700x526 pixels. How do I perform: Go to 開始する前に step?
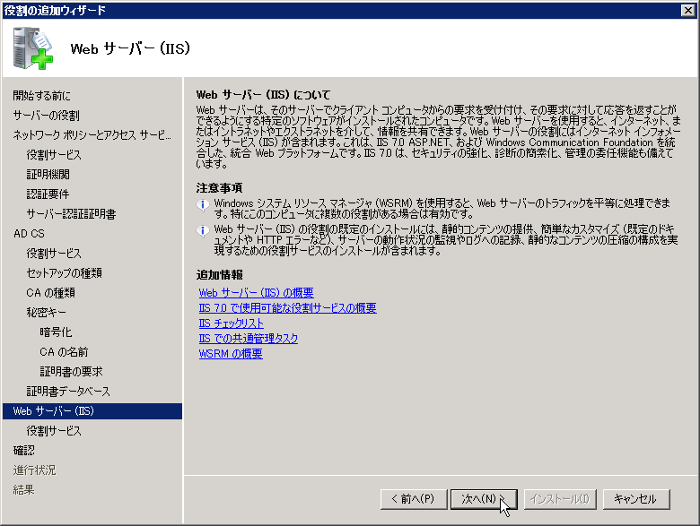[x=41, y=95]
